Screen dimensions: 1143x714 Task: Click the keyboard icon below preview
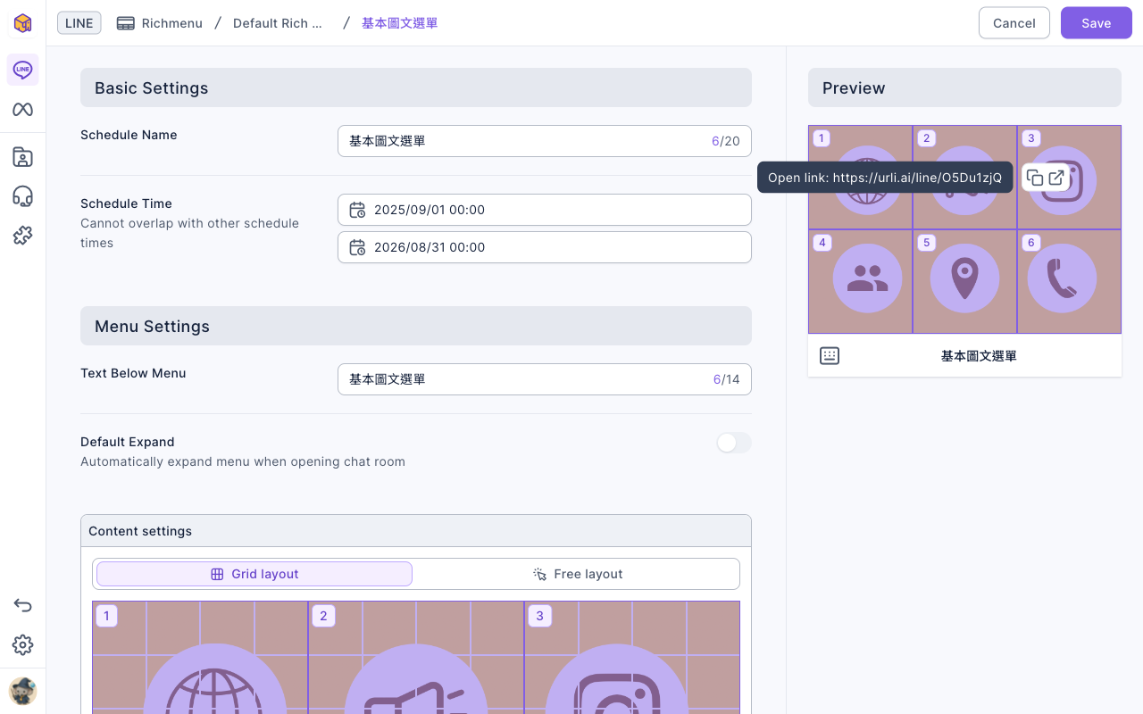[830, 356]
